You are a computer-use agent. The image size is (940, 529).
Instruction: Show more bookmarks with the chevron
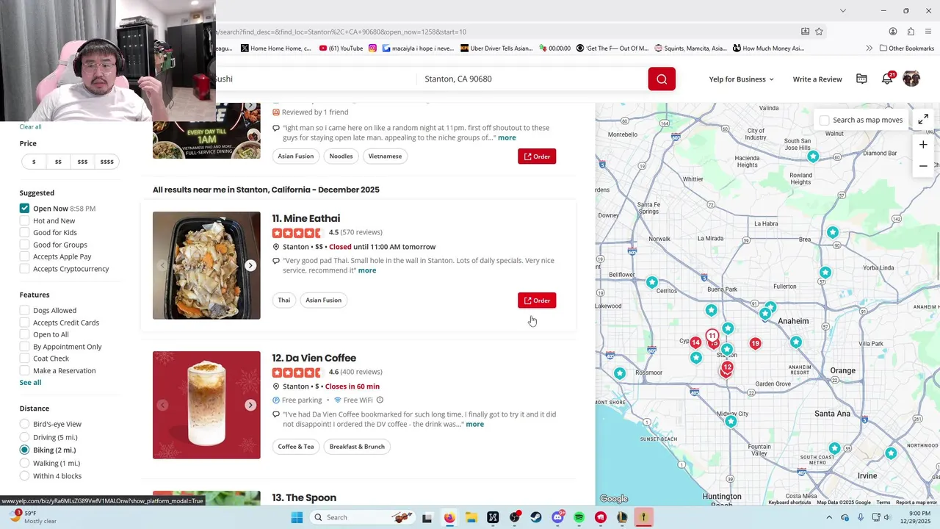pyautogui.click(x=869, y=48)
